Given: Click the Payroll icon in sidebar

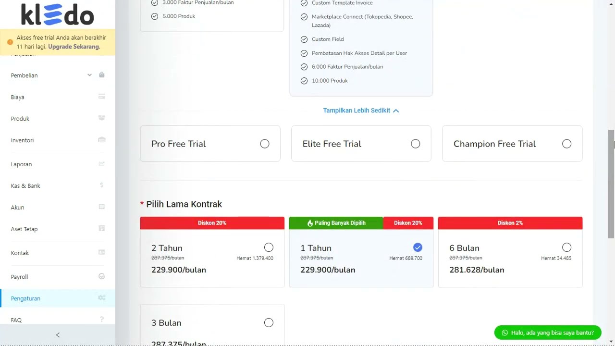Looking at the screenshot, I should pyautogui.click(x=101, y=276).
